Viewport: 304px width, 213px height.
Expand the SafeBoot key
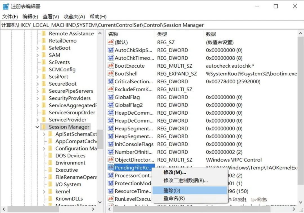37,48
